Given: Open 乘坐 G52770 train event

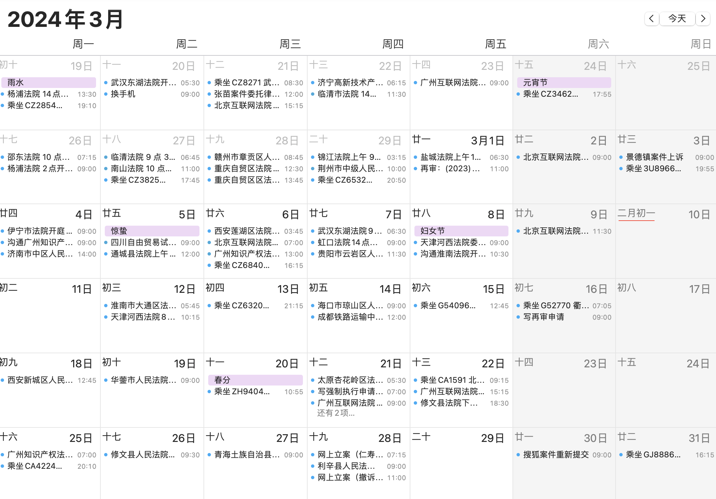Looking at the screenshot, I should (556, 306).
